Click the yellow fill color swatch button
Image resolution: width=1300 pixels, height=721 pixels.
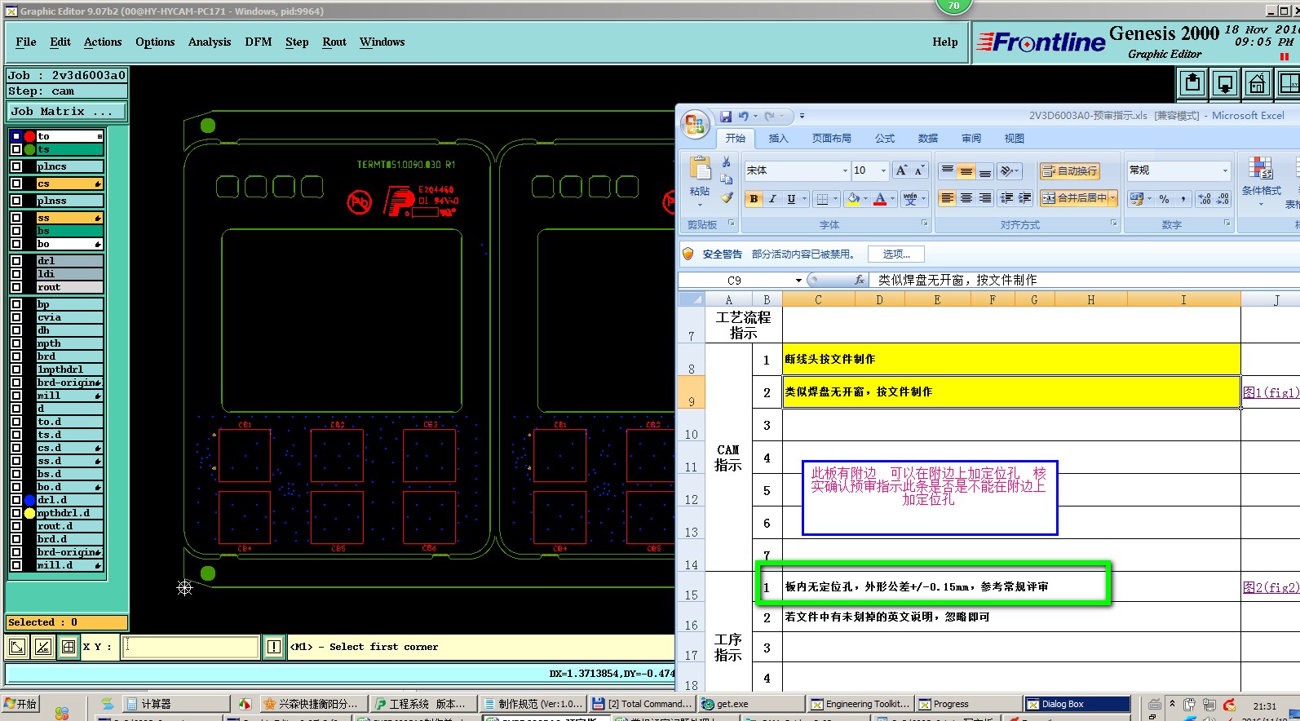click(x=852, y=199)
